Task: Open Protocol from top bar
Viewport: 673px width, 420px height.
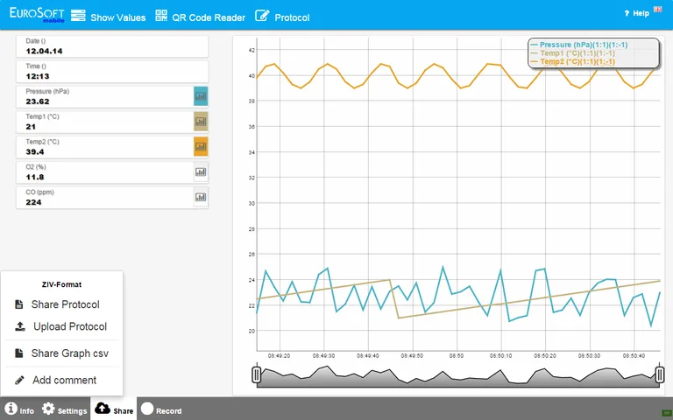Action: [282, 17]
